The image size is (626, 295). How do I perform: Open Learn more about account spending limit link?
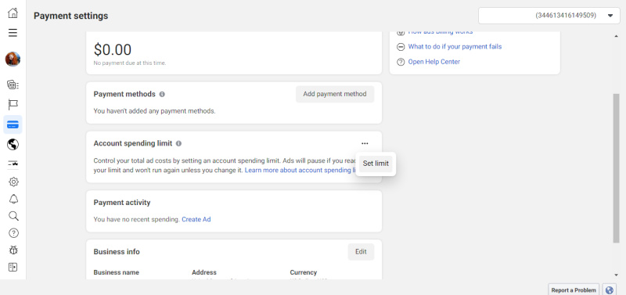300,170
